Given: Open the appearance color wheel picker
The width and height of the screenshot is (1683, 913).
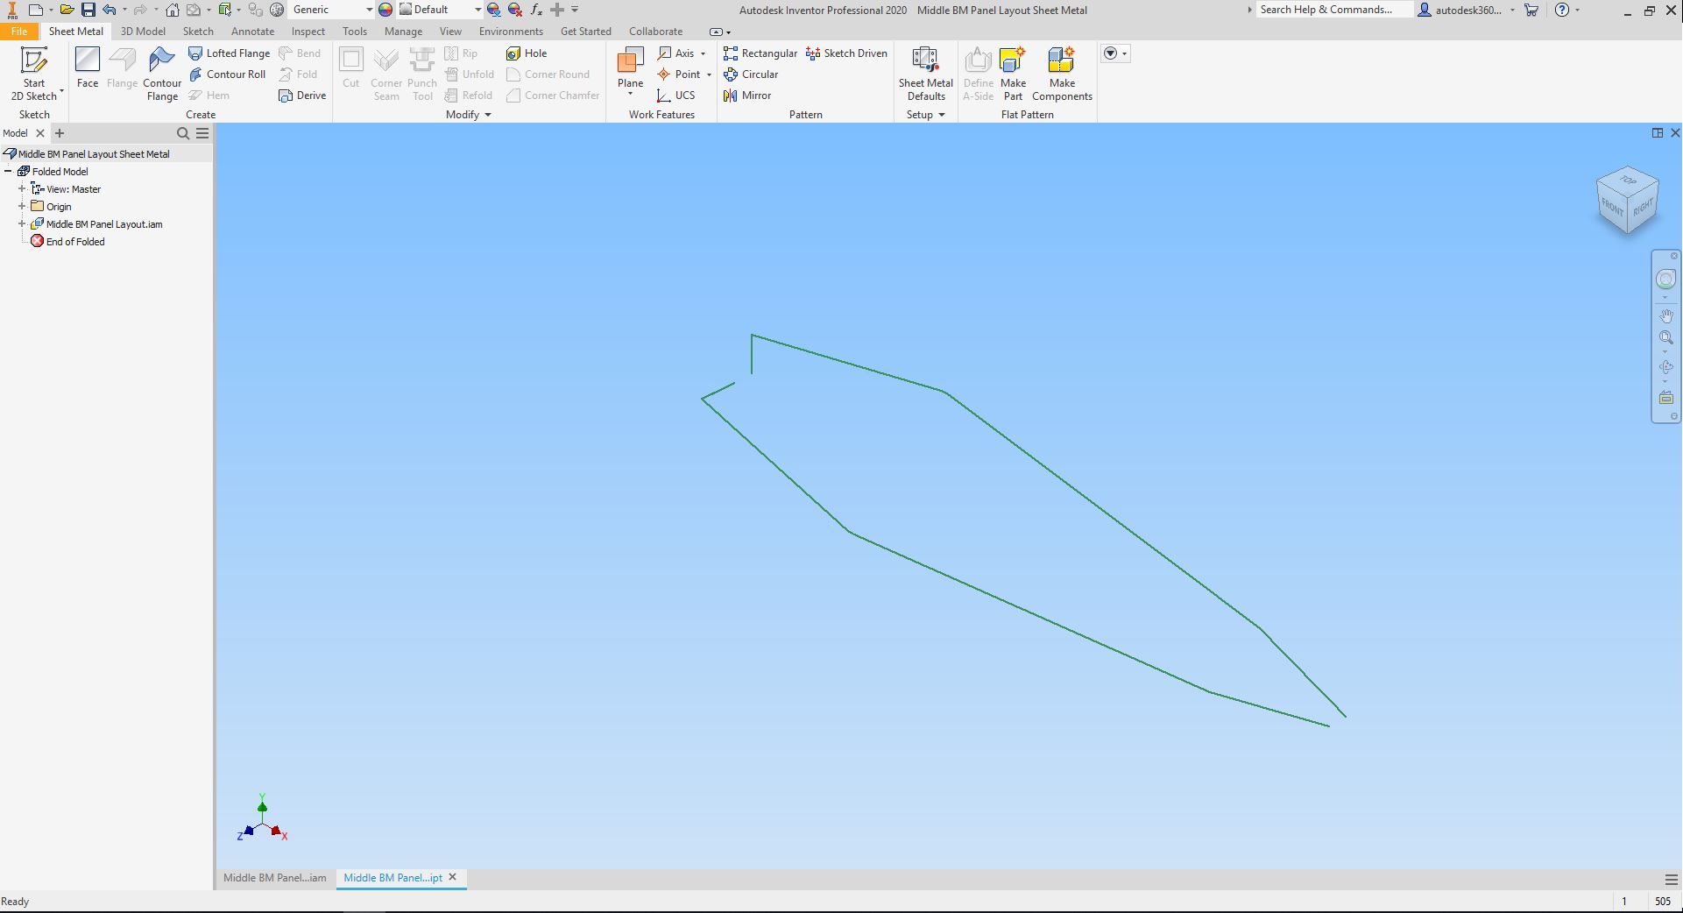Looking at the screenshot, I should pyautogui.click(x=385, y=10).
